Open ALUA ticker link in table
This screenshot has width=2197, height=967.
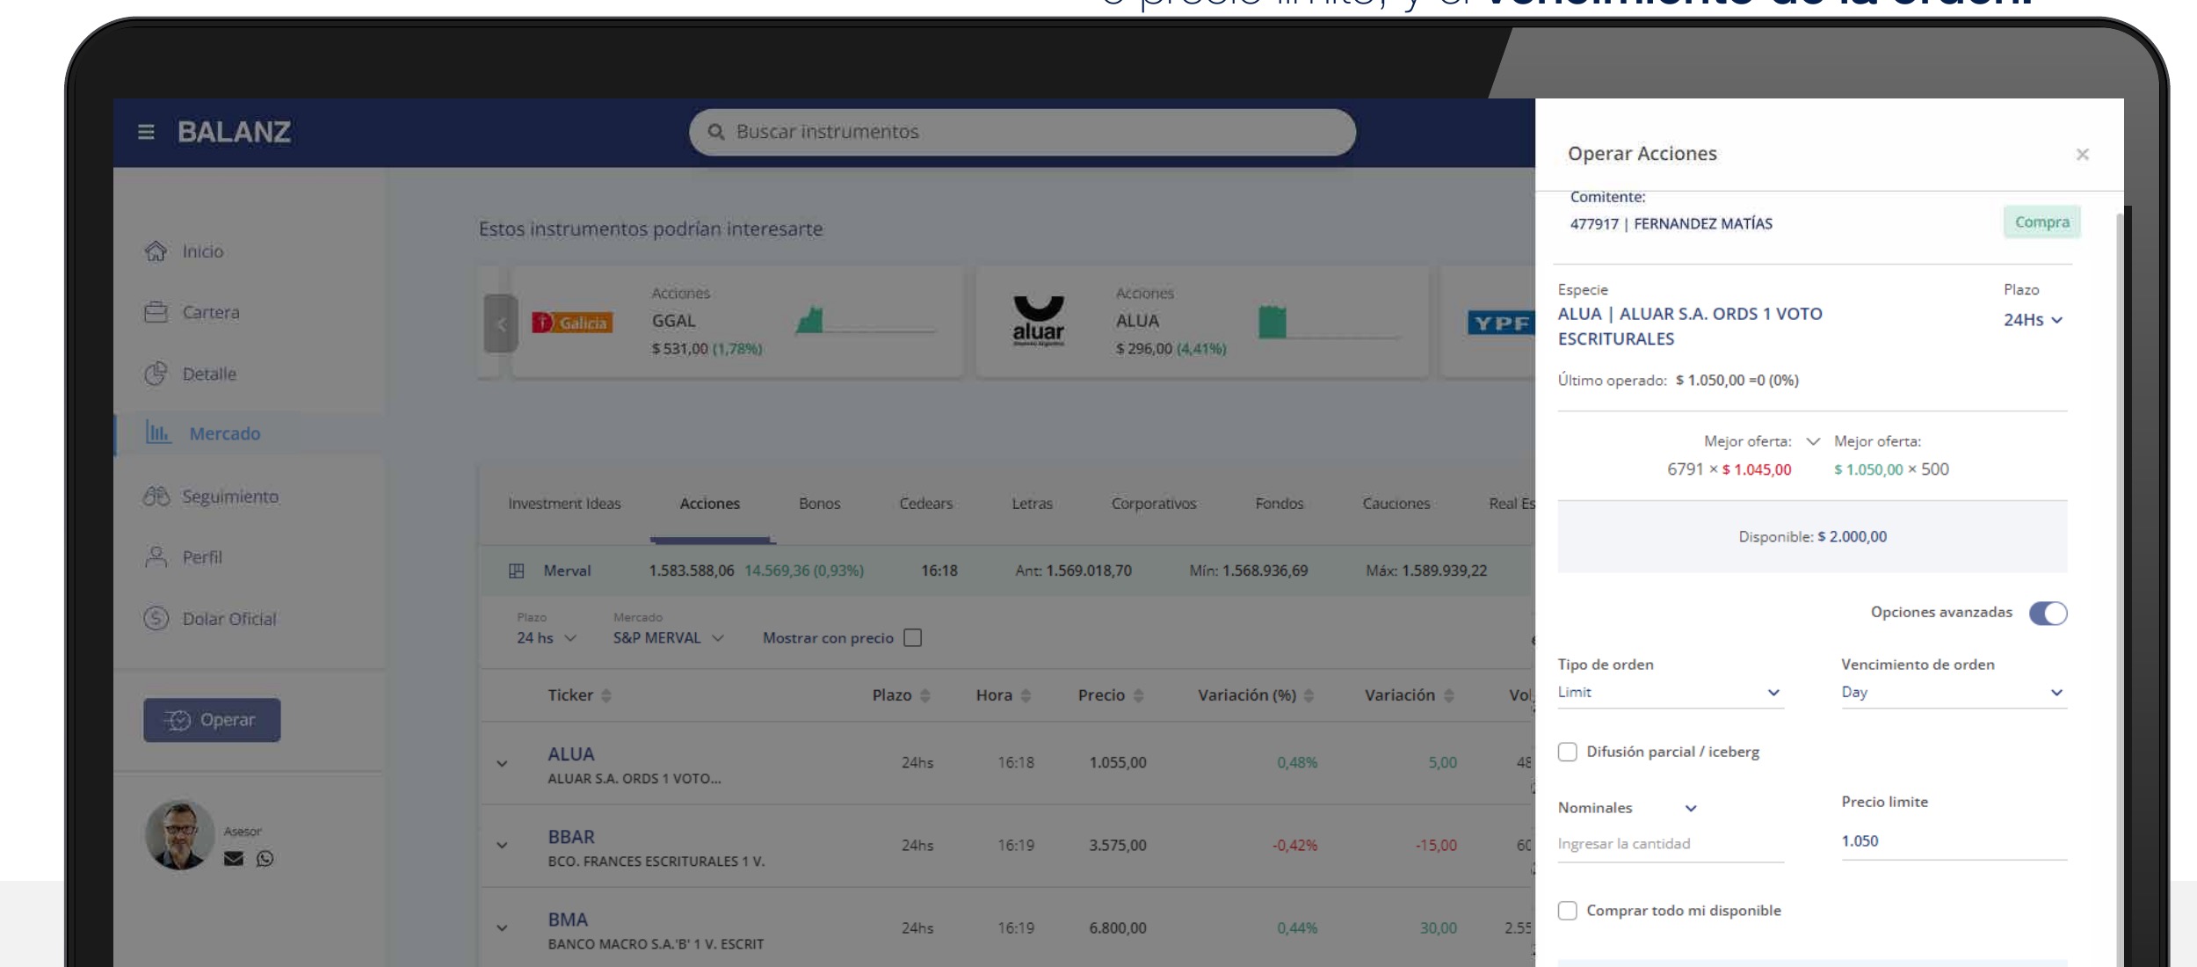(571, 754)
